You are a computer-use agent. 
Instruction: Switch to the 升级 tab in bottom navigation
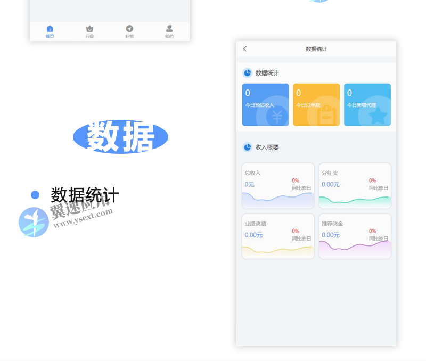coord(89,32)
